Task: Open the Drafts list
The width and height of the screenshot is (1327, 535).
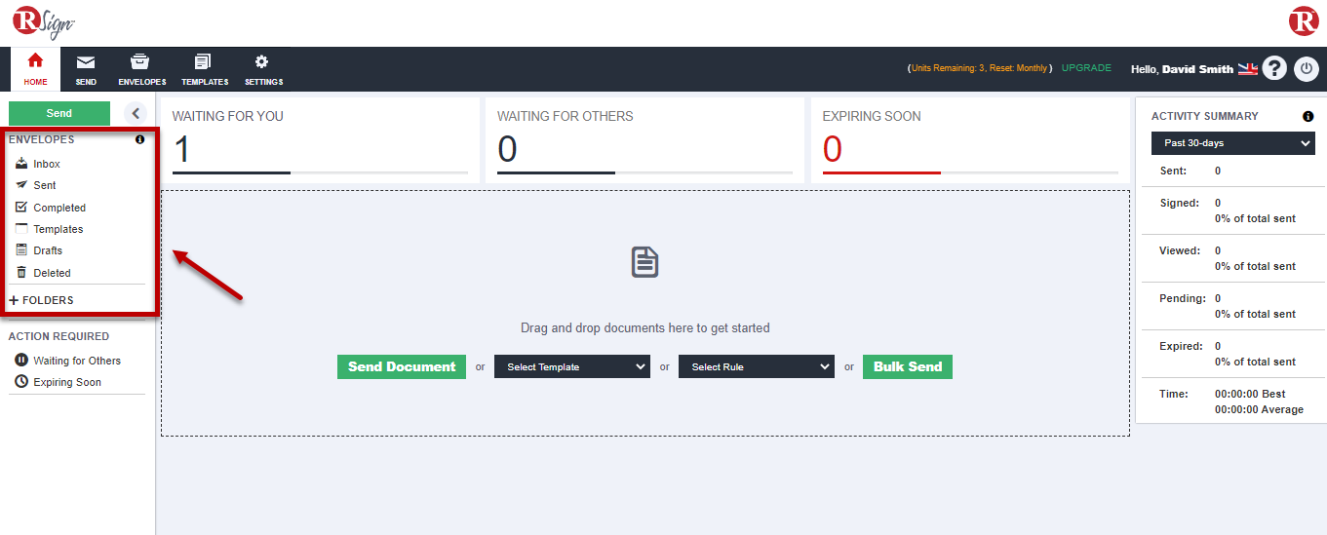Action: tap(48, 250)
